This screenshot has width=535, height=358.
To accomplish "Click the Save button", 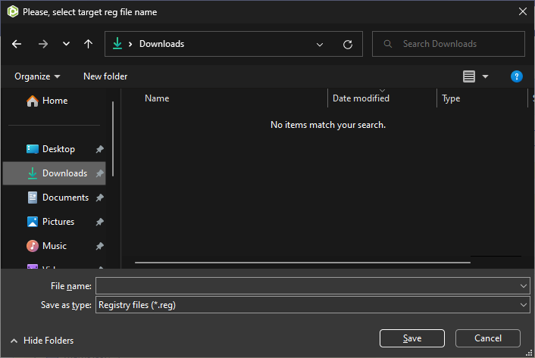I will pyautogui.click(x=411, y=338).
